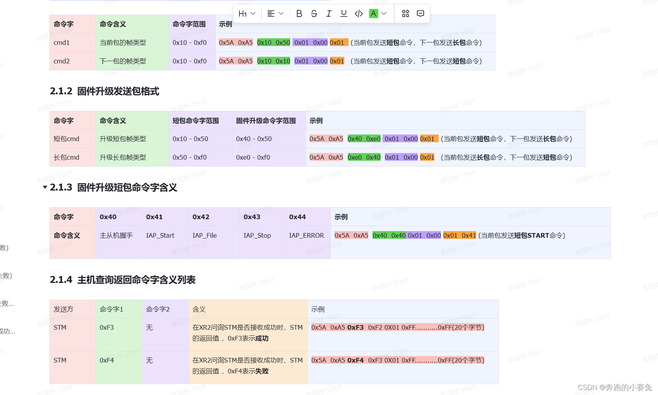This screenshot has height=395, width=658.
Task: Toggle strikethrough formatting
Action: tap(314, 14)
